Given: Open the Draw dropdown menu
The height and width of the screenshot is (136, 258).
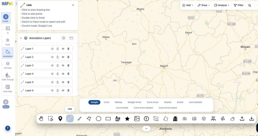Looking at the screenshot, I should (x=204, y=5).
